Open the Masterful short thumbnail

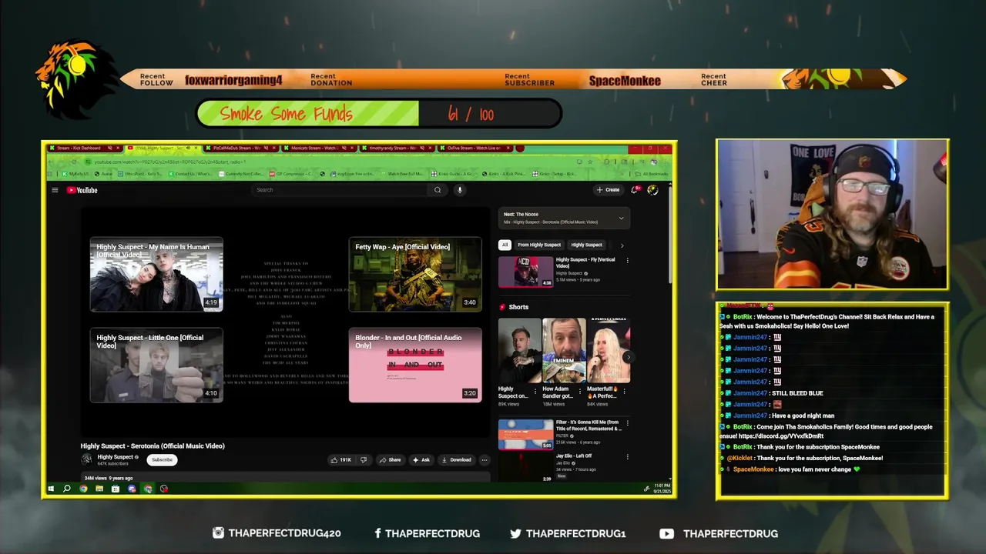609,350
